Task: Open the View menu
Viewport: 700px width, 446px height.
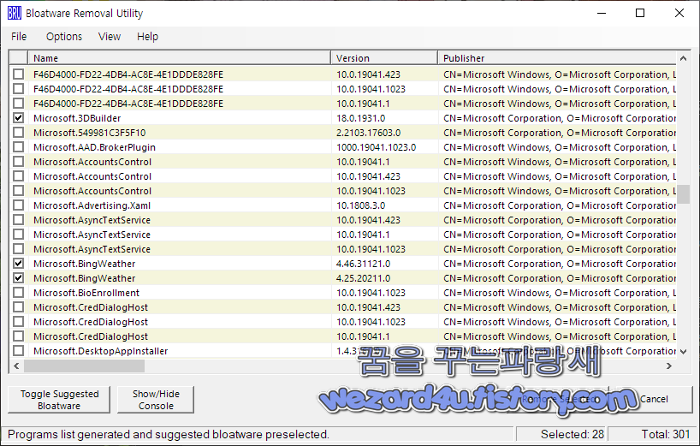Action: (110, 37)
